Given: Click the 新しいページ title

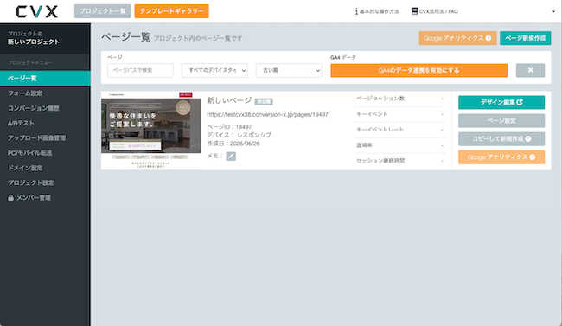Looking at the screenshot, I should click(x=229, y=101).
